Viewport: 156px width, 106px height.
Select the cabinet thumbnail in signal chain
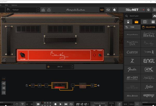pos(83,86)
